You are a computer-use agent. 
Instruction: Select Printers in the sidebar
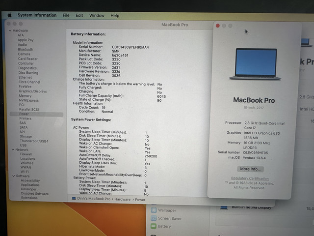point(25,118)
